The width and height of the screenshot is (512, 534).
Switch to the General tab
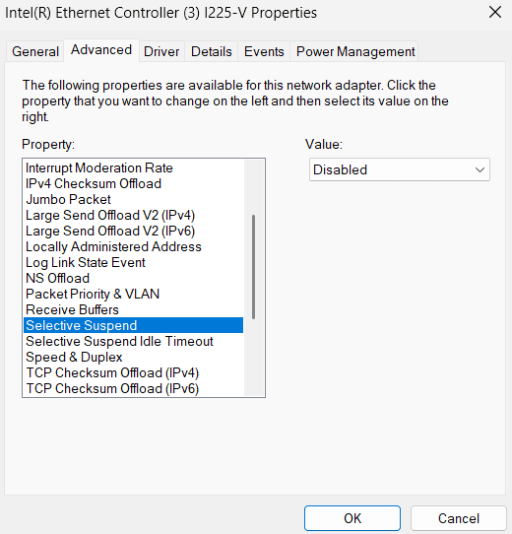[x=35, y=52]
